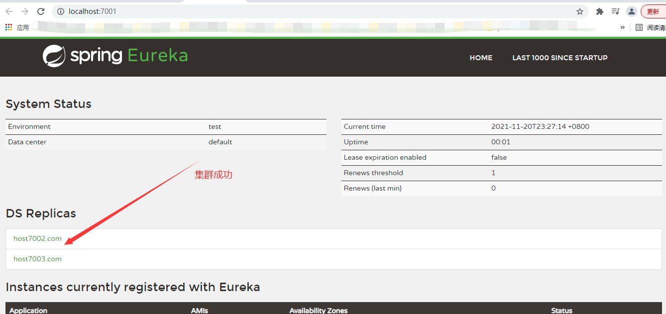
Task: Click the System Status heading
Action: (49, 104)
